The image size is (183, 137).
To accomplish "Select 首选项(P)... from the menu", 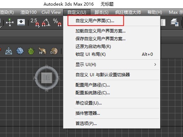I will click(x=86, y=123).
